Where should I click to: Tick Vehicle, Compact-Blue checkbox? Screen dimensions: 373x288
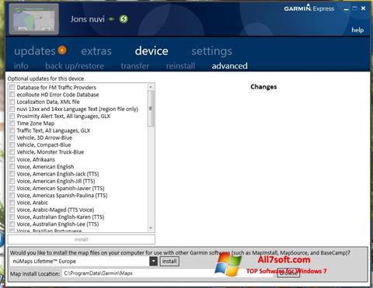click(12, 144)
